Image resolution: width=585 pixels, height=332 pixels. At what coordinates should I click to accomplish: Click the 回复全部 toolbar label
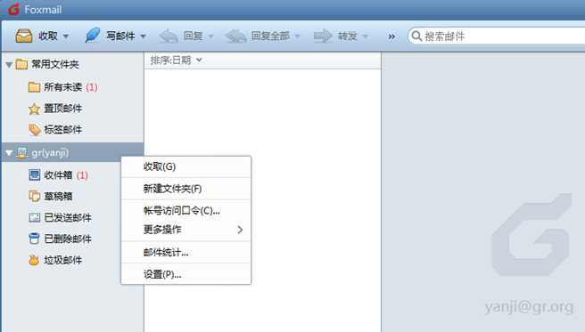pyautogui.click(x=270, y=36)
